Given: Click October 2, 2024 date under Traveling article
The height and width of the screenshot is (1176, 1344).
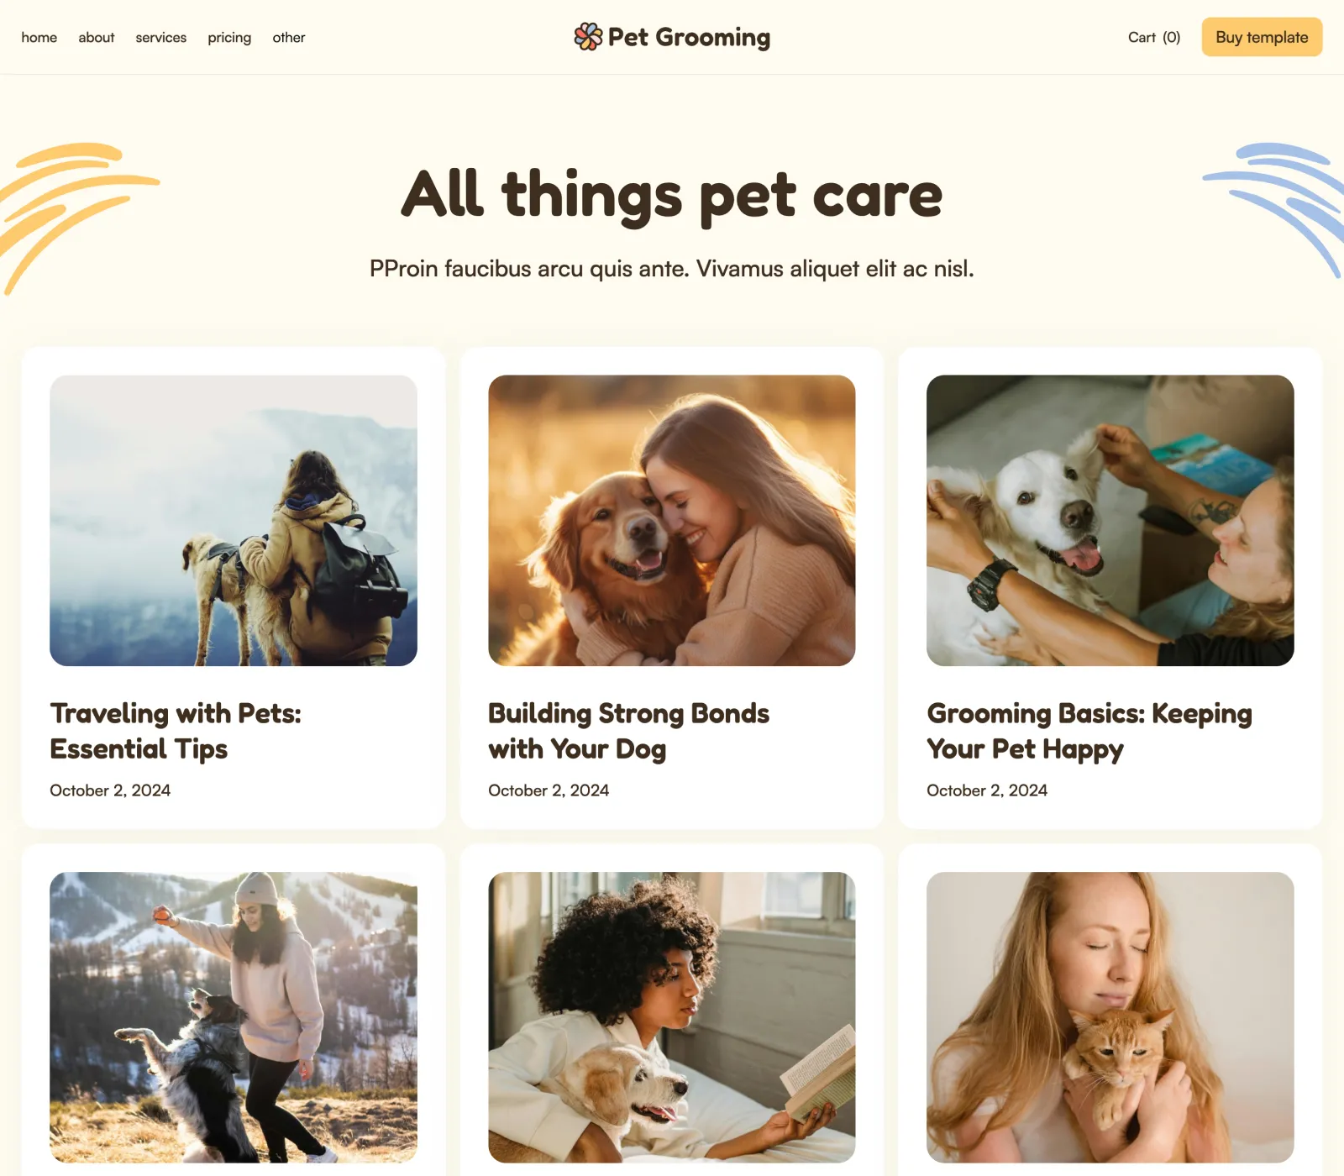Looking at the screenshot, I should pos(110,790).
